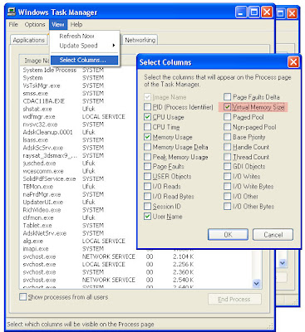Enable PID (Process Identifier) checkbox
Viewport: 305px width, 332px height.
point(147,107)
